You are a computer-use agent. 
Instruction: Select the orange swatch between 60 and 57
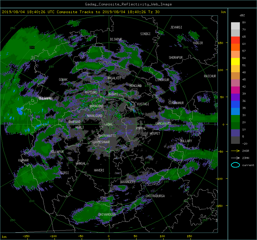click(235, 47)
